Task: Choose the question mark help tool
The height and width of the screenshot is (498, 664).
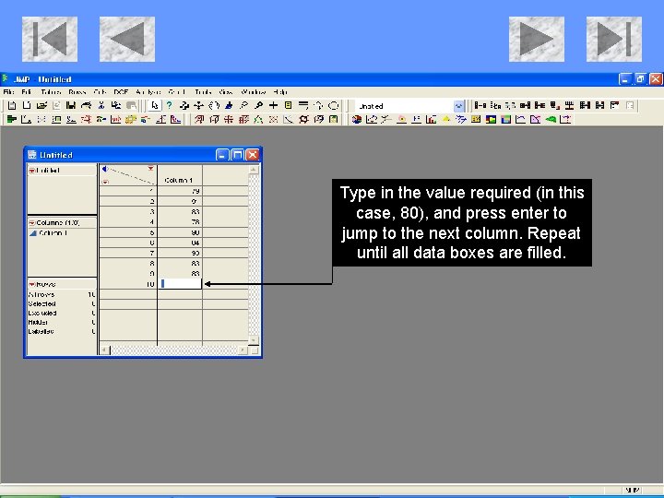Action: pyautogui.click(x=170, y=105)
